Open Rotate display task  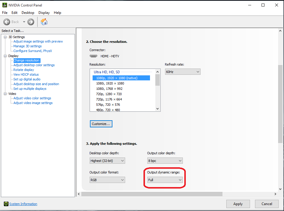tap(24, 70)
